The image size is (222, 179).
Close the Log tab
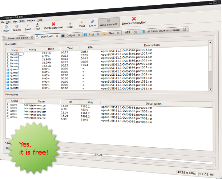click(98, 34)
